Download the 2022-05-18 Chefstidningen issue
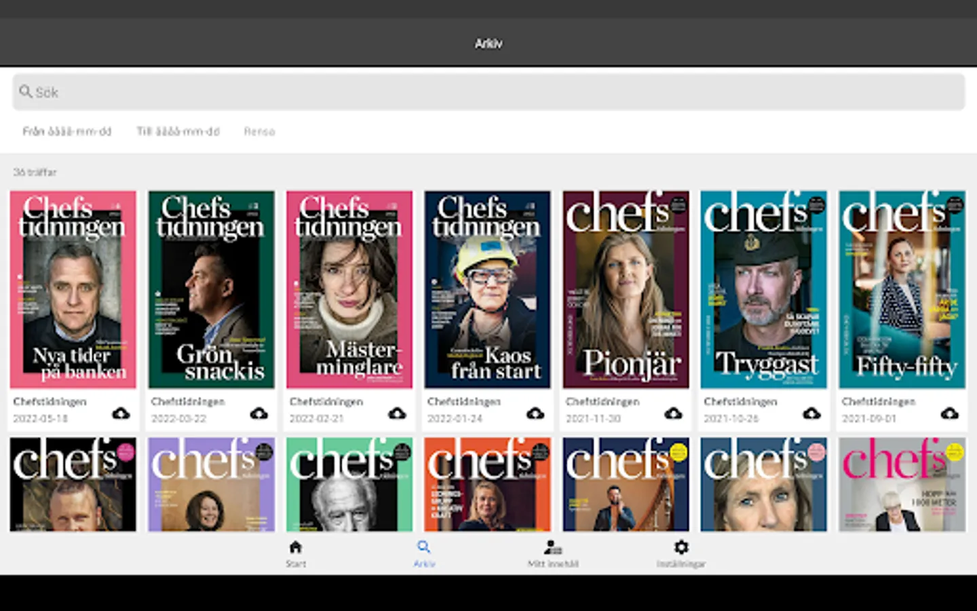 121,413
